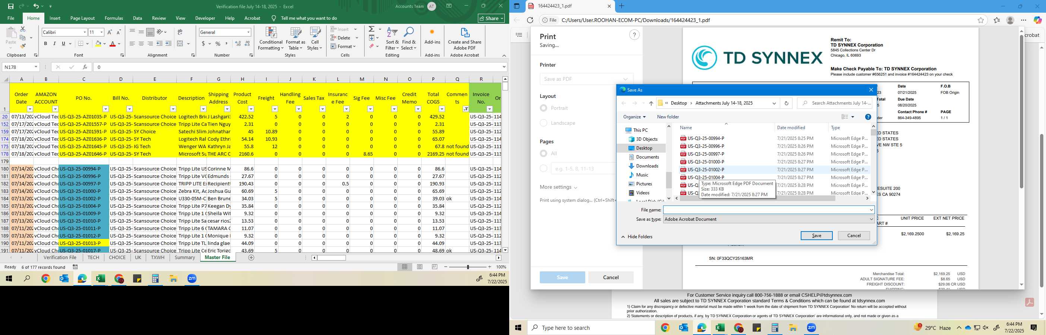
Task: Open the font name Calibri dropdown
Action: (85, 32)
